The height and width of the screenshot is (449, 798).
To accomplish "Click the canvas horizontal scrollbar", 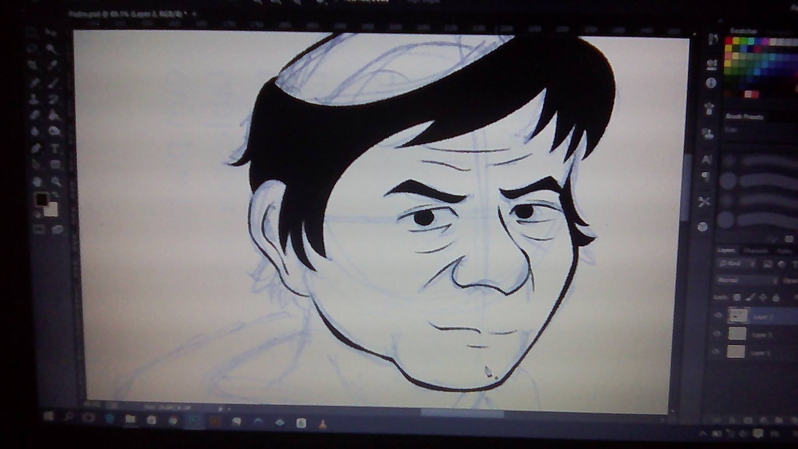I will 462,414.
